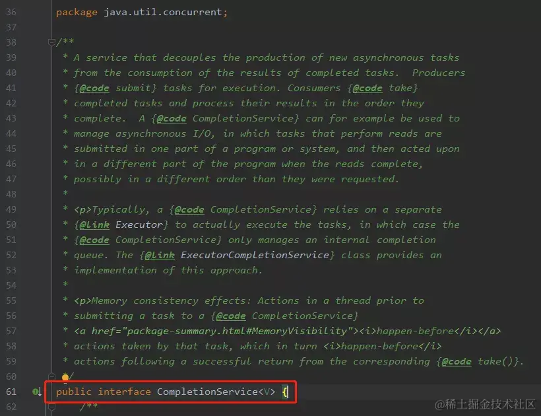Click the java.util.concurrent package name
Image resolution: width=541 pixels, height=416 pixels.
(x=163, y=12)
